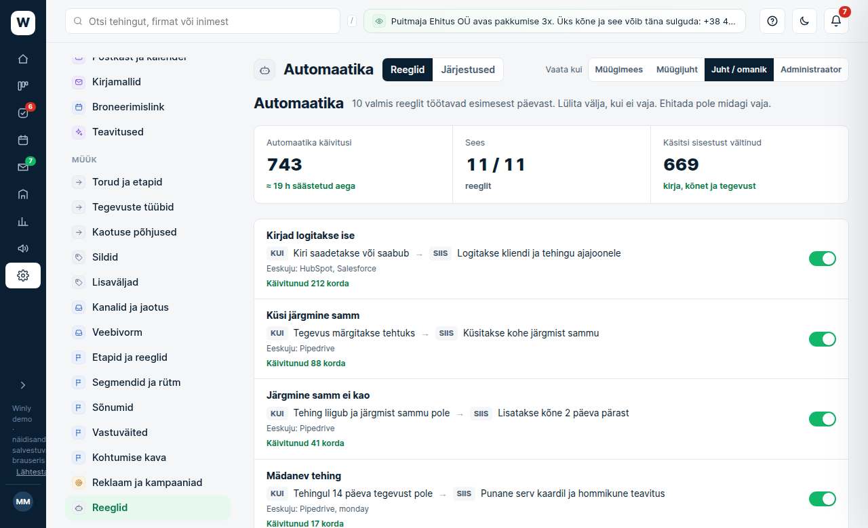The height and width of the screenshot is (528, 868).
Task: Open the Pultmaja Ehitus OÜ notification banner
Action: [555, 21]
